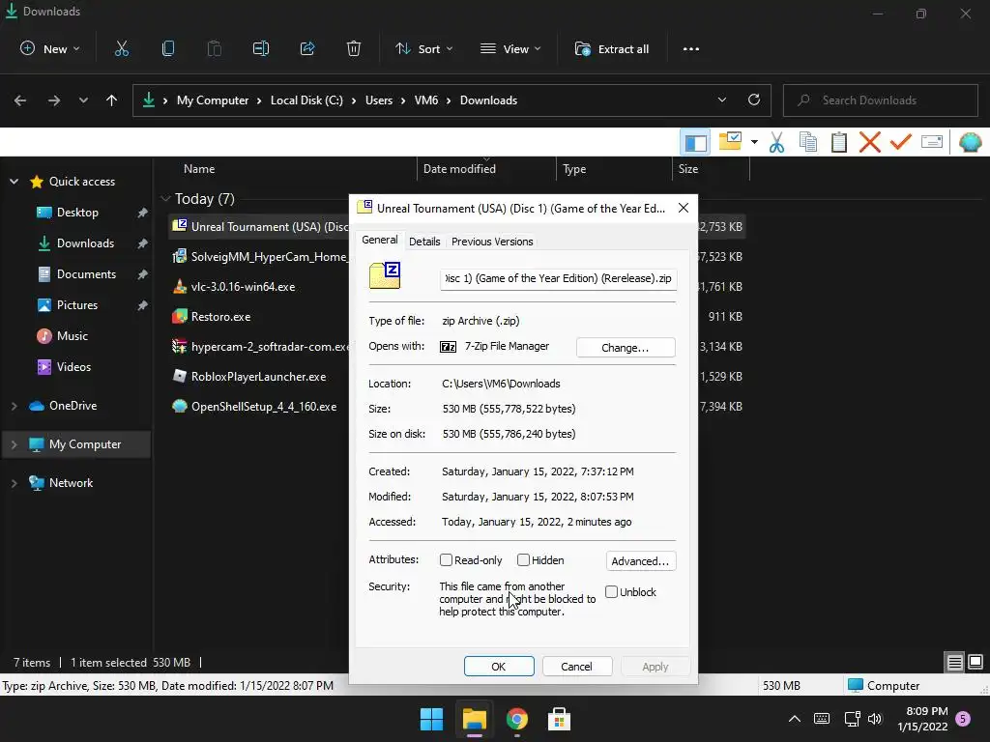Screen dimensions: 990x742
Task: Show hidden tray icons chevron
Action: pyautogui.click(x=795, y=719)
